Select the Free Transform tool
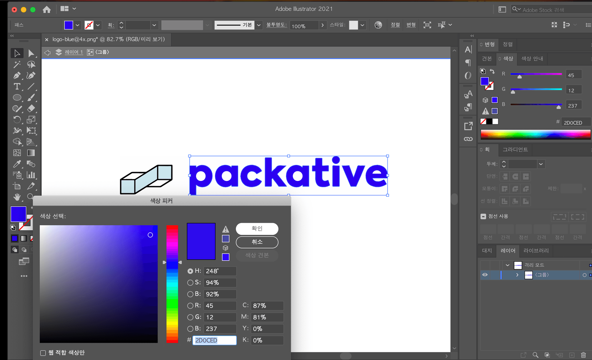Screen dimensions: 592x360 [x=31, y=131]
